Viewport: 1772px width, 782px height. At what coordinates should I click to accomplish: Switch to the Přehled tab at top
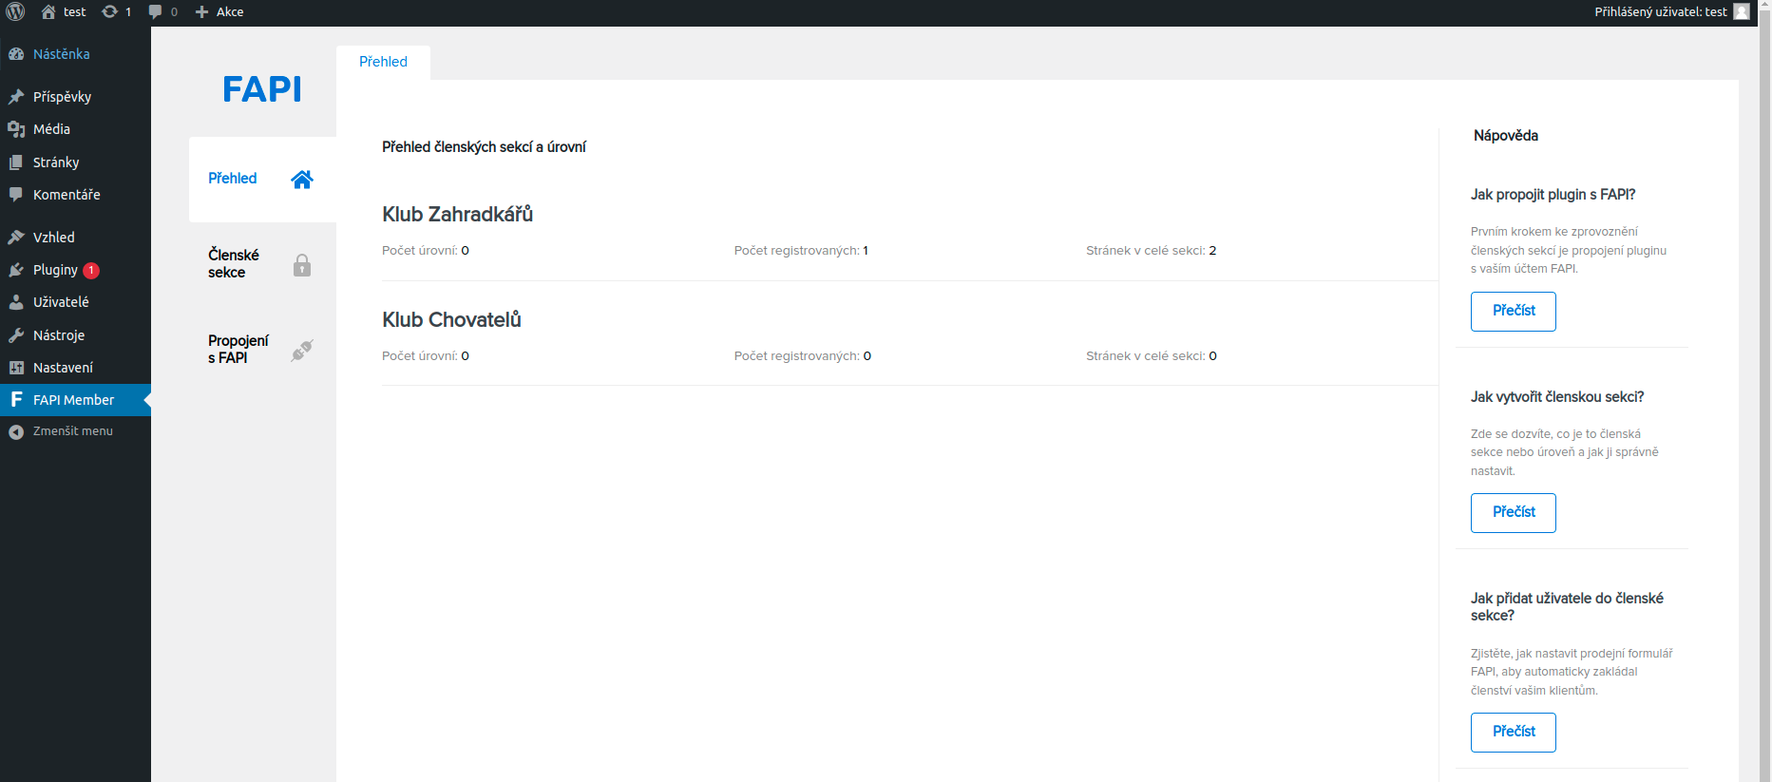pos(383,62)
